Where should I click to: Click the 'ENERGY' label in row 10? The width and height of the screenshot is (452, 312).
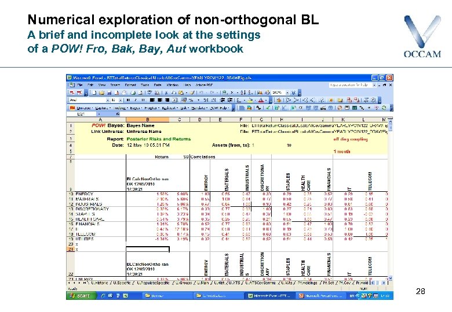pyautogui.click(x=84, y=194)
